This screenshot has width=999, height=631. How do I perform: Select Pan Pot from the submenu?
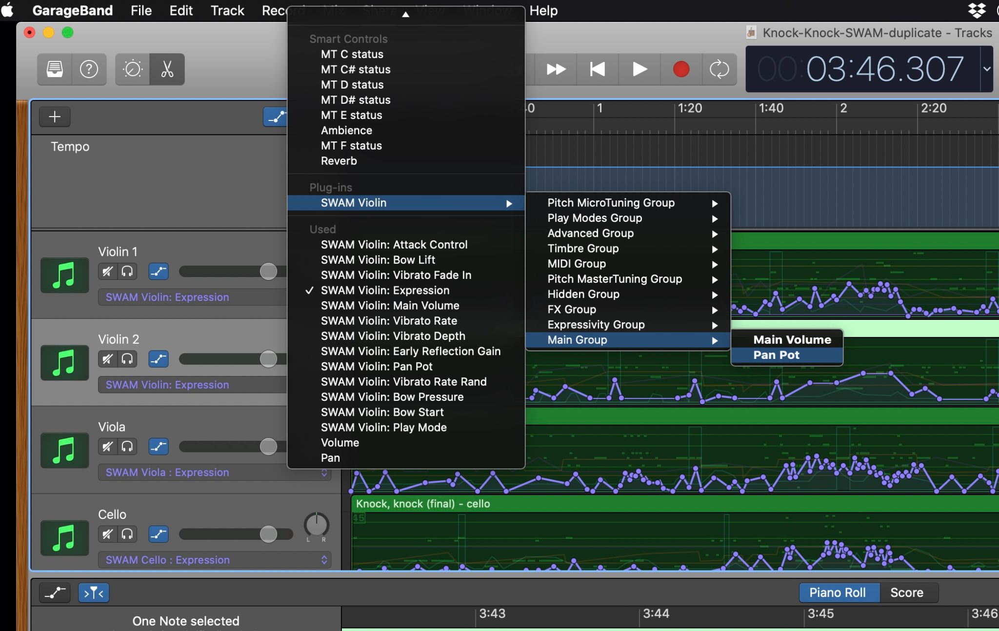point(776,355)
